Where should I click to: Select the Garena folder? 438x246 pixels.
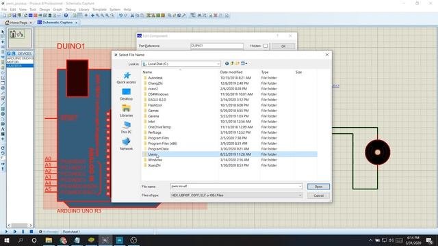tap(153, 116)
